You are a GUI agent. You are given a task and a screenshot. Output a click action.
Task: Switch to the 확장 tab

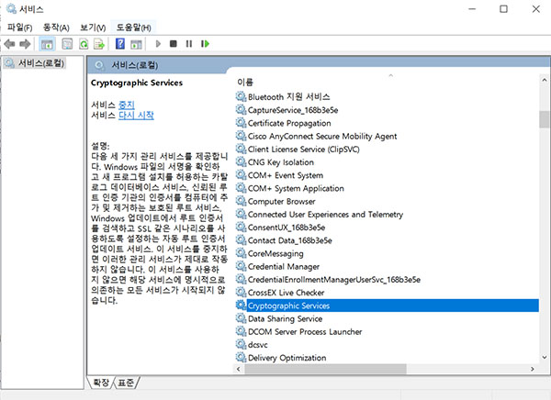point(101,383)
